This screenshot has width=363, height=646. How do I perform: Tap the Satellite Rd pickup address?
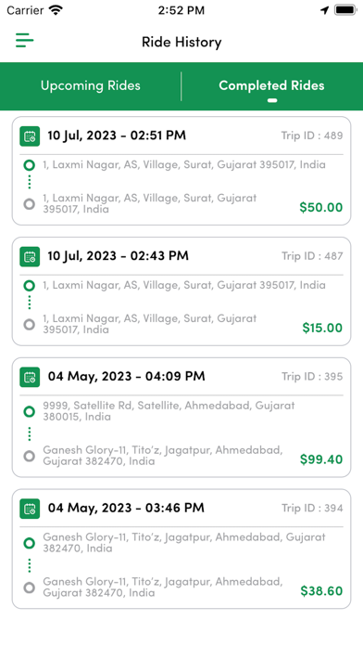(169, 411)
